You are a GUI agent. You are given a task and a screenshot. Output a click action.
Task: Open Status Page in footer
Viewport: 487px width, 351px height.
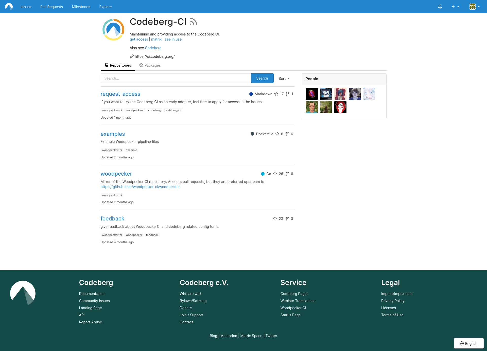[x=290, y=315]
